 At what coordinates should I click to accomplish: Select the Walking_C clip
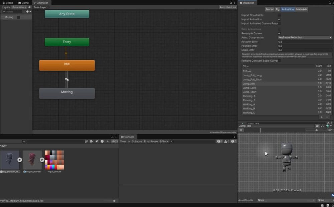coord(287,113)
